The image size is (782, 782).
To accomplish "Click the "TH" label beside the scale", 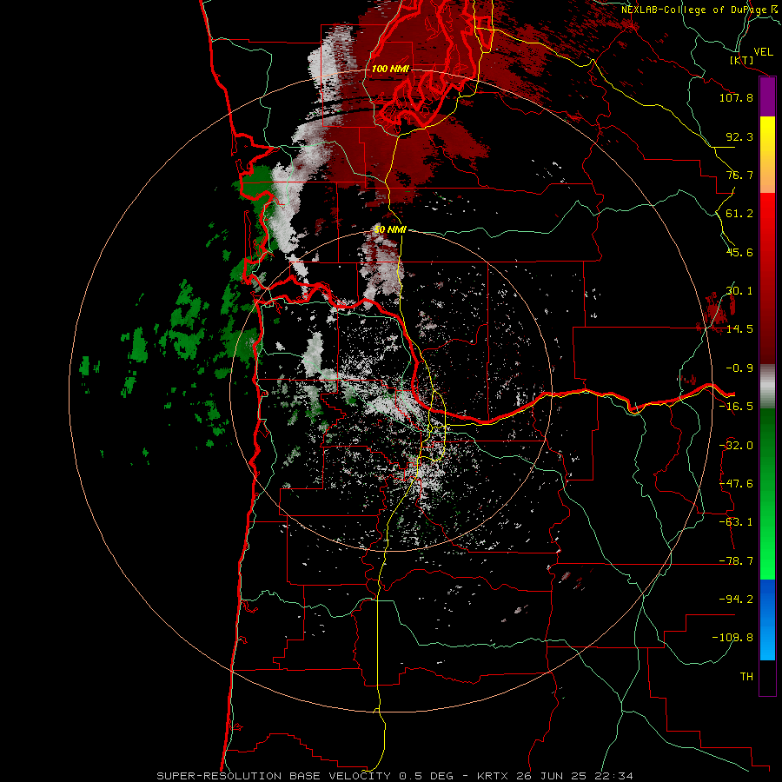I will pos(746,677).
